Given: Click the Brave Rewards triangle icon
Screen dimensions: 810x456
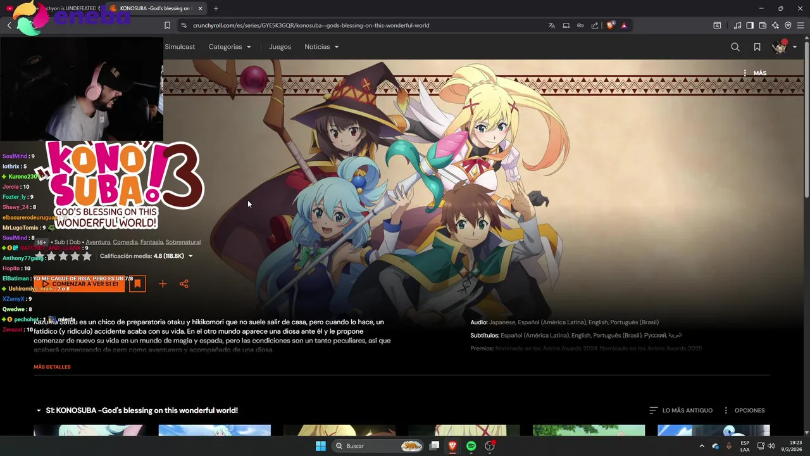Looking at the screenshot, I should 624,25.
